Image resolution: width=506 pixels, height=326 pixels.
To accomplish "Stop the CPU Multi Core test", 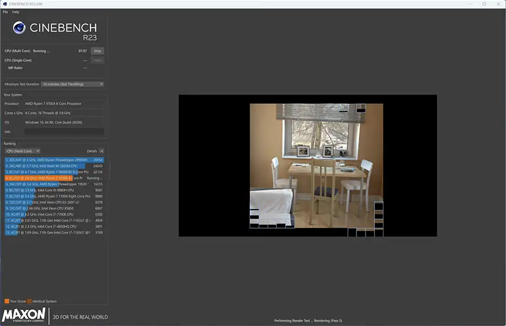I will pos(97,51).
